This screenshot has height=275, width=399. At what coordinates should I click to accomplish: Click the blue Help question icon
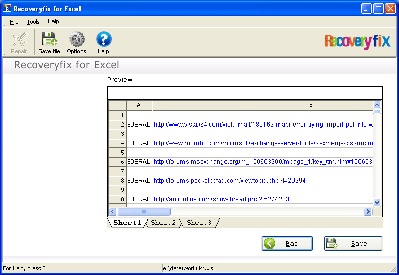click(103, 39)
